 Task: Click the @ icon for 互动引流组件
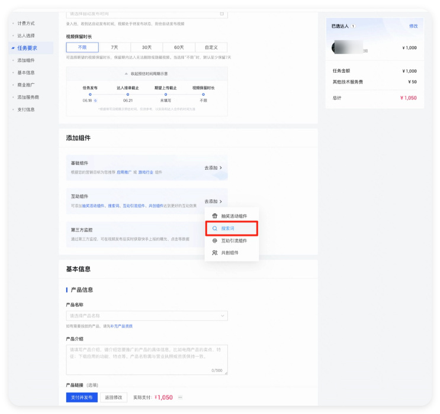pyautogui.click(x=215, y=241)
